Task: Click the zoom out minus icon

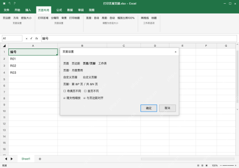Action: pyautogui.click(x=221, y=166)
